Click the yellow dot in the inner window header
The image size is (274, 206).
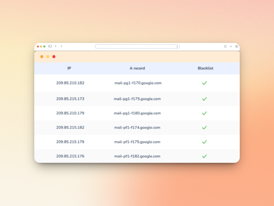(x=48, y=57)
